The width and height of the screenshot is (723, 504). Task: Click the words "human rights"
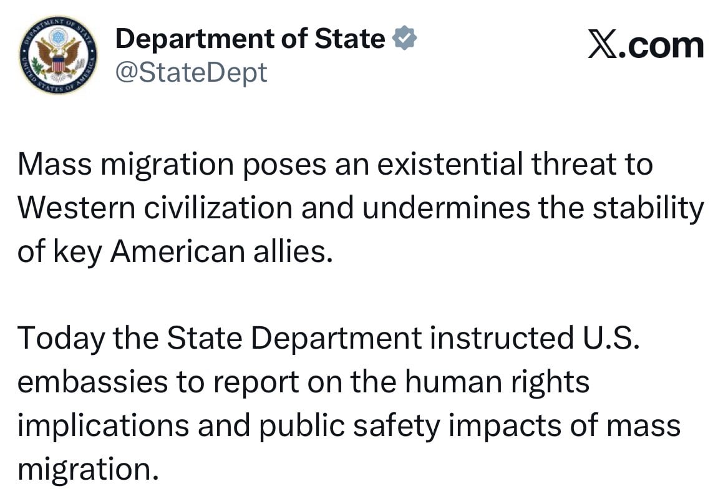(x=497, y=381)
